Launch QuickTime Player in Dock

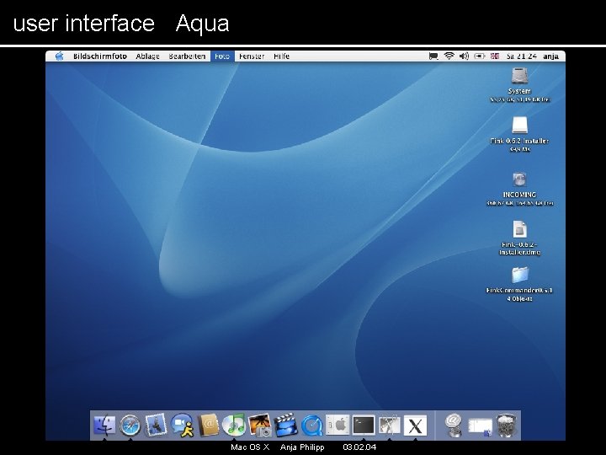coord(311,424)
